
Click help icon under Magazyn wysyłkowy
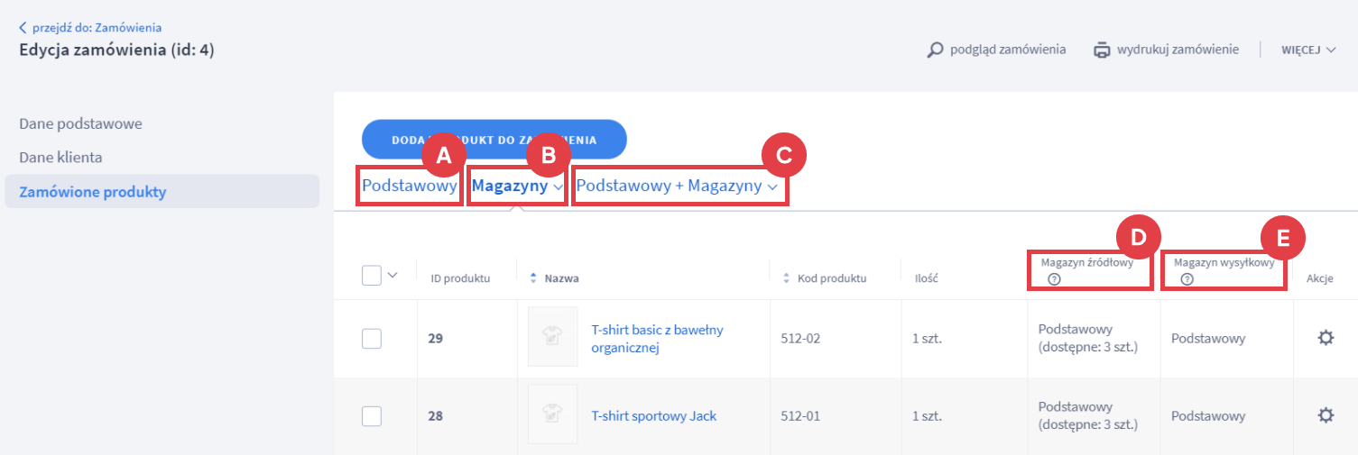1187,279
